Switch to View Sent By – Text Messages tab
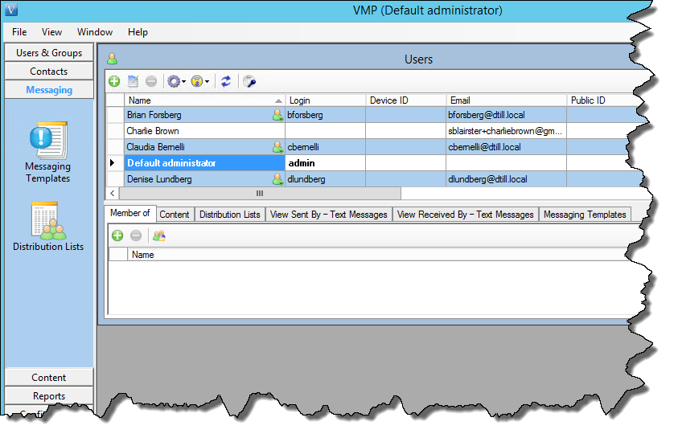Viewport: 674px width, 442px height. (329, 215)
